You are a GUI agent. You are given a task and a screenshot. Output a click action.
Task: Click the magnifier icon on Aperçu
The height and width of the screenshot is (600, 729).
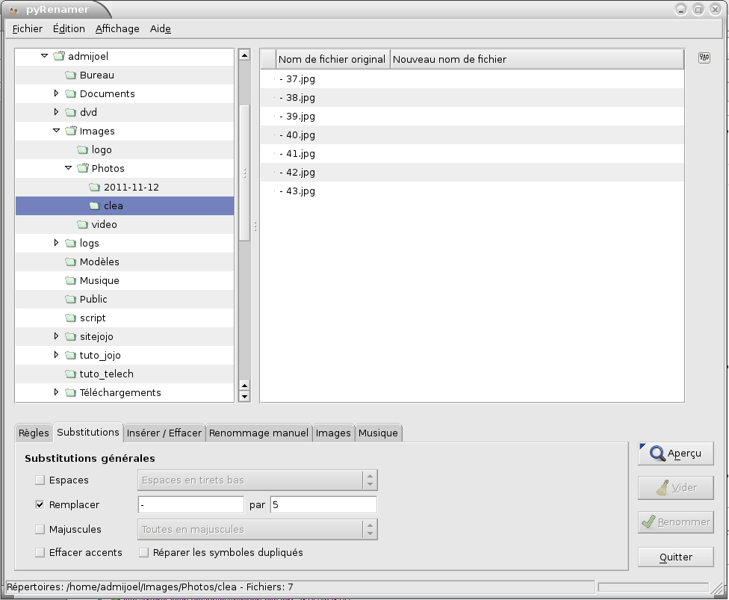(657, 454)
